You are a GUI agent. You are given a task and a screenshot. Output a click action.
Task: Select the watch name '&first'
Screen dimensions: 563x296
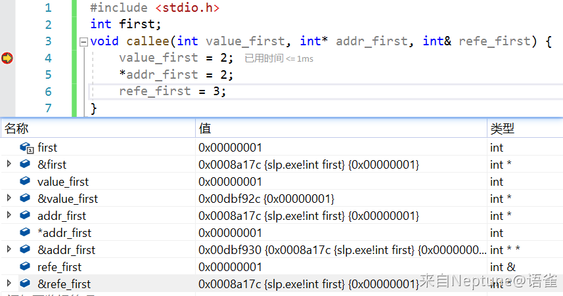click(x=52, y=165)
